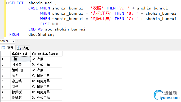
Task: Select the cell 打孔器
Action: coord(21,65)
